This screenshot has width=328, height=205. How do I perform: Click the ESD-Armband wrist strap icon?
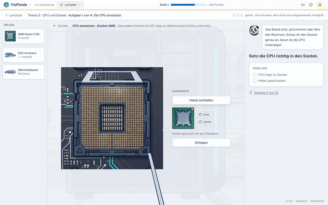click(x=10, y=55)
